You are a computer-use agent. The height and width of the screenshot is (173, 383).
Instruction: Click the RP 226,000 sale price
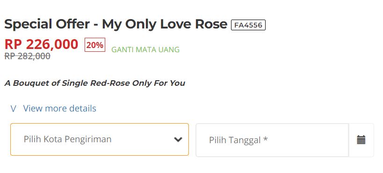click(41, 44)
